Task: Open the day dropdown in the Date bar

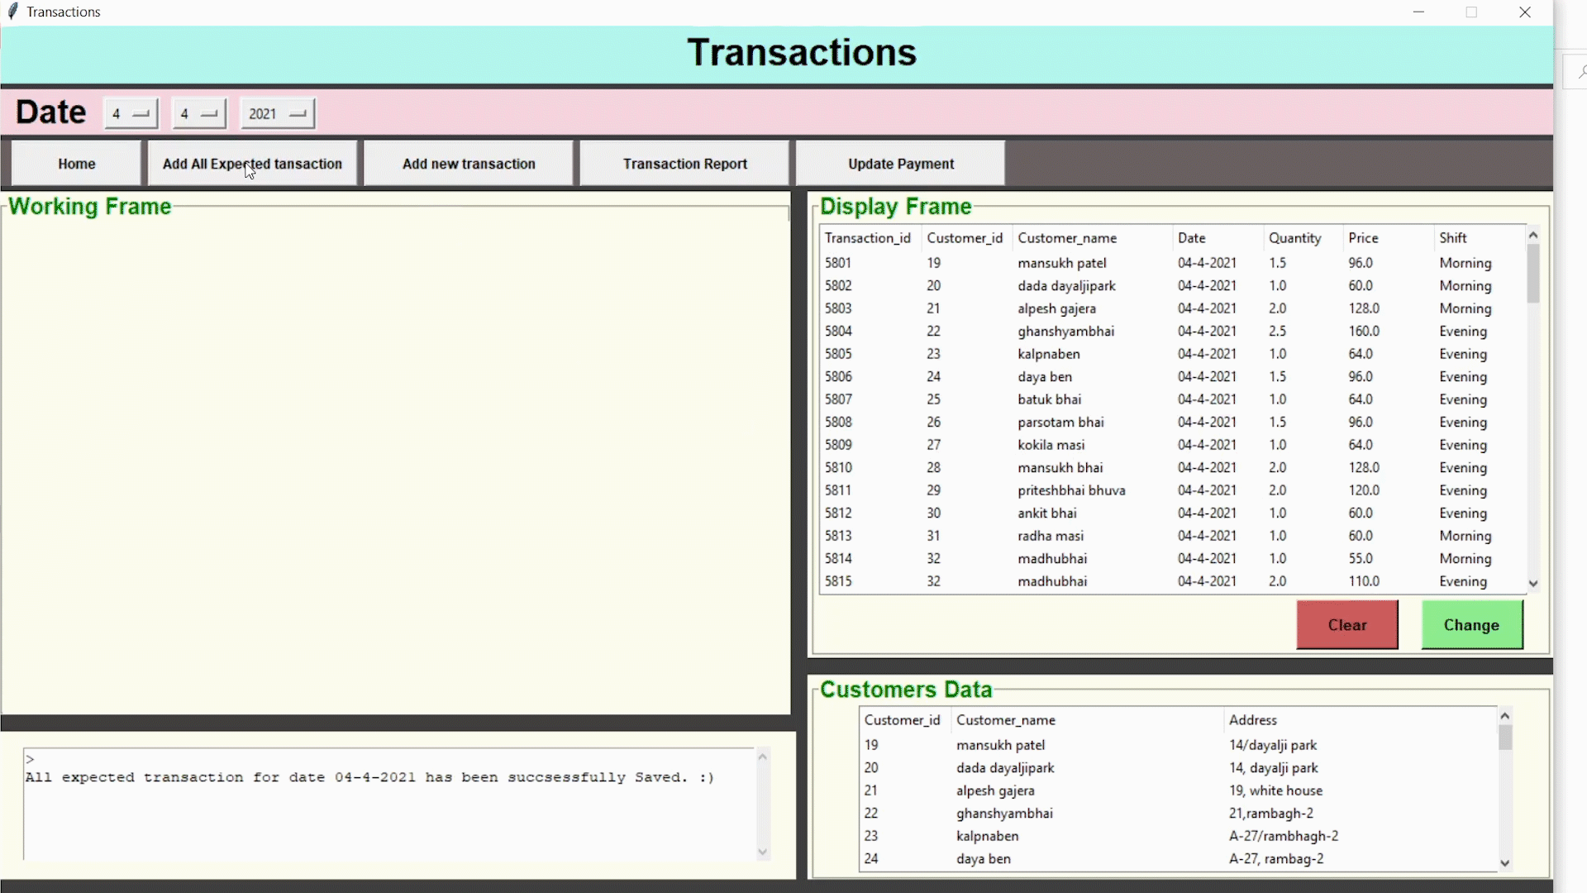Action: coord(130,113)
